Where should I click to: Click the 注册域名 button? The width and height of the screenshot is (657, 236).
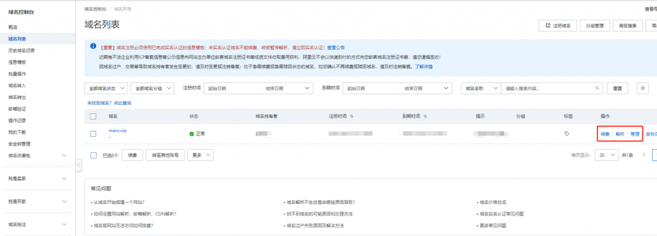(x=558, y=26)
